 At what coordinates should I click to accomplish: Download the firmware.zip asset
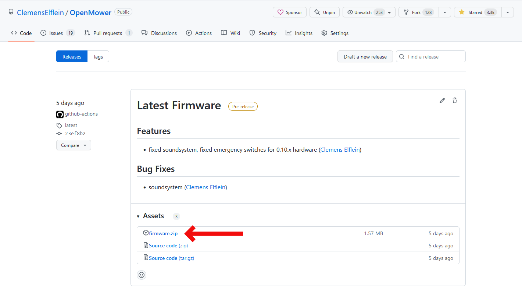coord(163,233)
